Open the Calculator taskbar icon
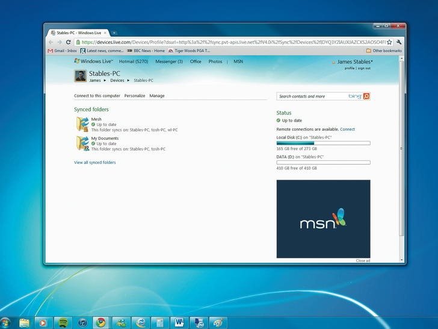 (160, 323)
